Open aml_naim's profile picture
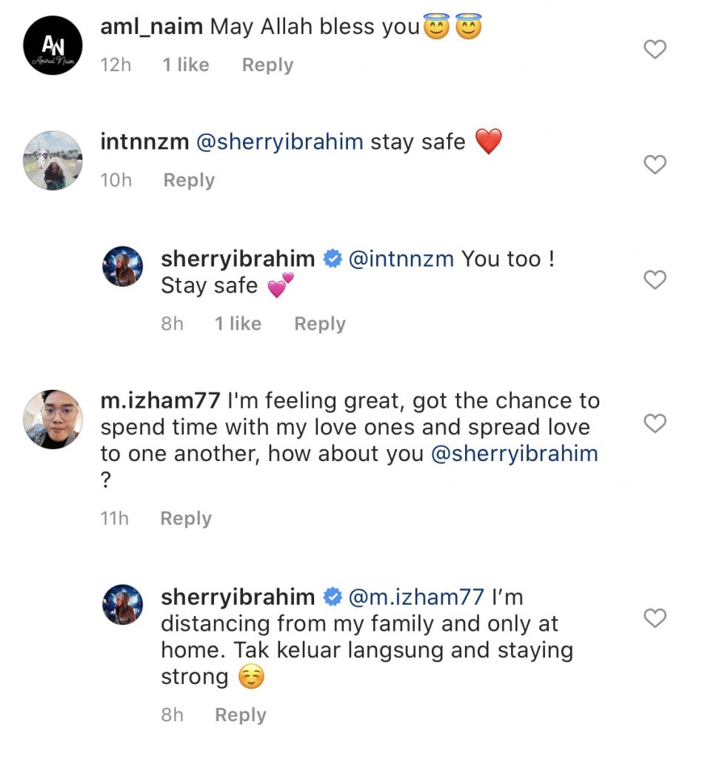708x759 pixels. (x=53, y=45)
